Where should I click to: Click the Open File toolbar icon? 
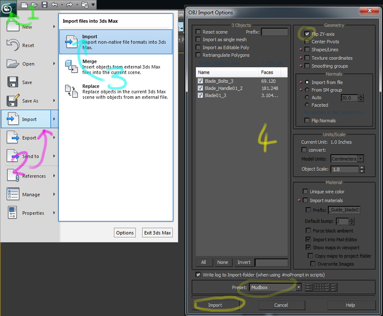click(x=34, y=5)
